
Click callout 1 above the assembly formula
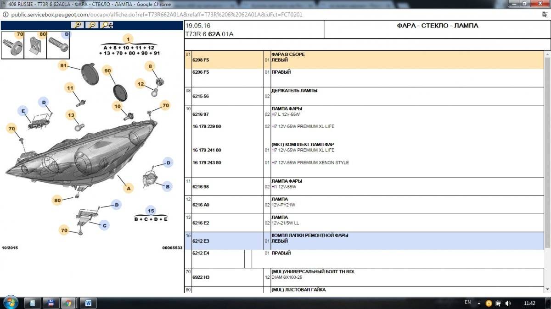pyautogui.click(x=128, y=39)
